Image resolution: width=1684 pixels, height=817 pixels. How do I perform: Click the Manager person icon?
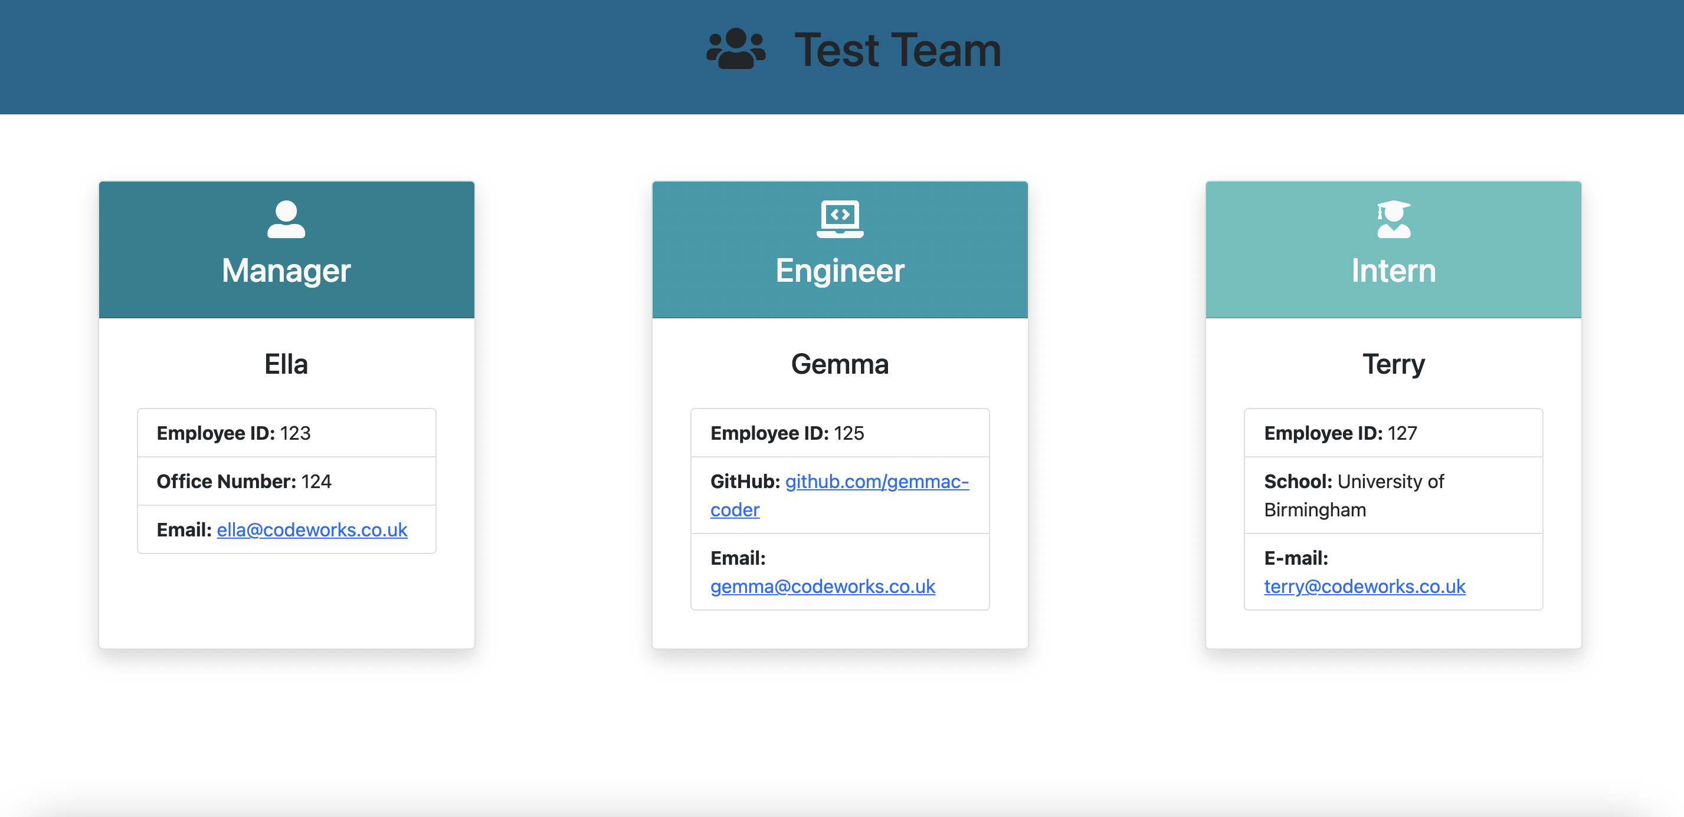(x=286, y=219)
